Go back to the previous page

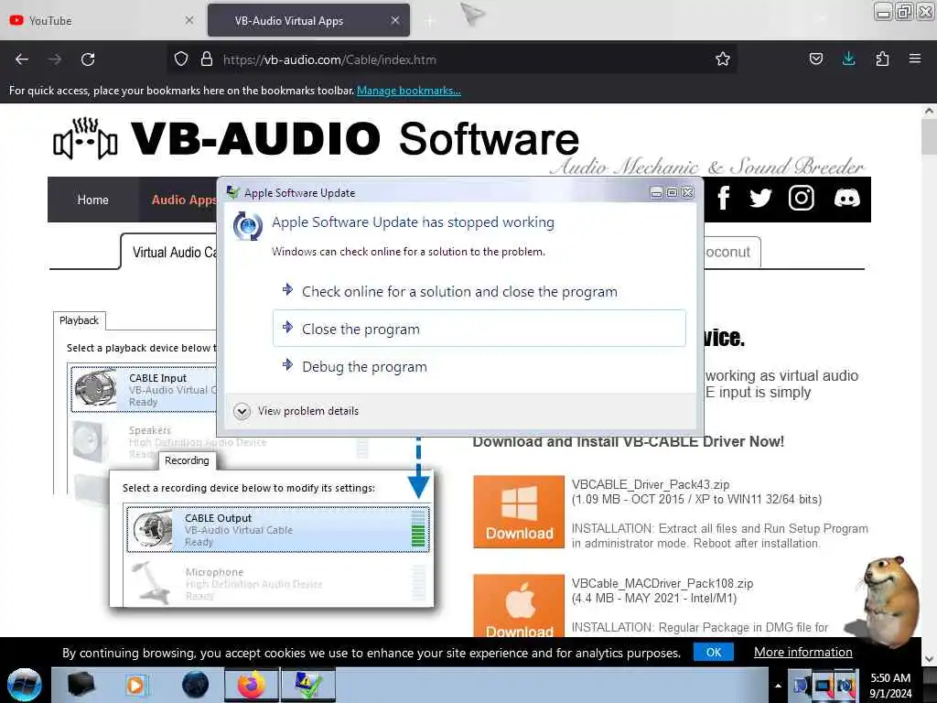coord(22,59)
